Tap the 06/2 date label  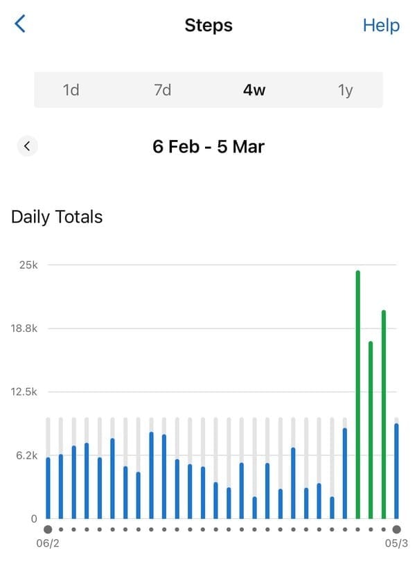click(48, 544)
